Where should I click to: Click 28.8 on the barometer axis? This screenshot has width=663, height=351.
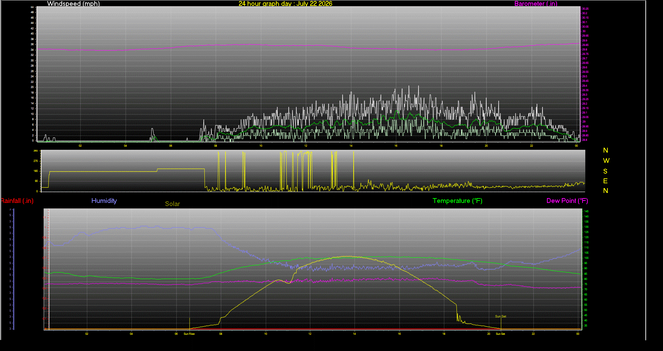click(585, 140)
